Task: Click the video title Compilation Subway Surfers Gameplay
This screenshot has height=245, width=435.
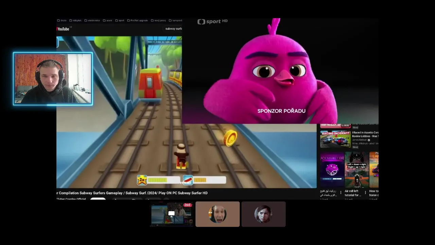Action: pyautogui.click(x=132, y=193)
